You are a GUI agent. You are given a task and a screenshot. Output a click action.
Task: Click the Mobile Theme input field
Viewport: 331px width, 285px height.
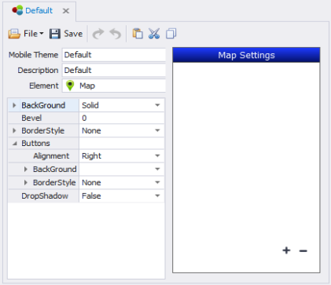tap(114, 55)
